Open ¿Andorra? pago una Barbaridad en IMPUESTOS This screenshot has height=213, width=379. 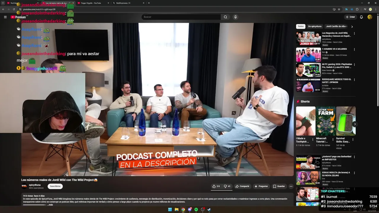pyautogui.click(x=308, y=162)
